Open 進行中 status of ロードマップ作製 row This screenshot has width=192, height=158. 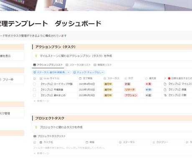pyautogui.click(x=108, y=84)
